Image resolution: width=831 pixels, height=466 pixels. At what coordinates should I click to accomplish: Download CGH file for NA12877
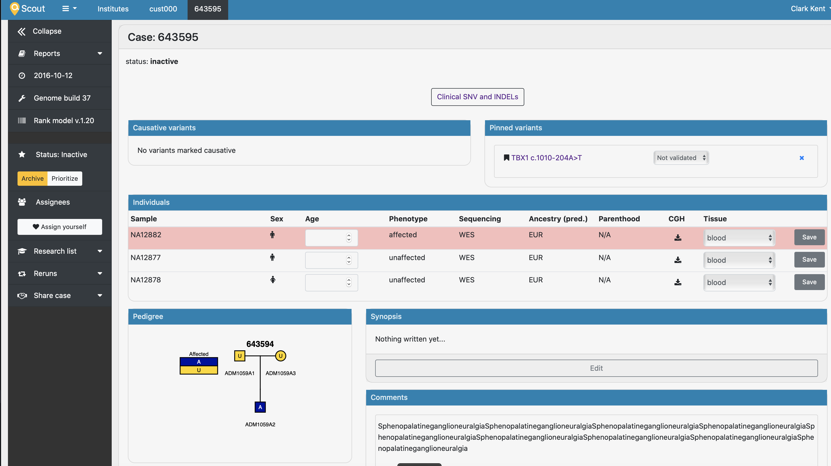tap(678, 260)
